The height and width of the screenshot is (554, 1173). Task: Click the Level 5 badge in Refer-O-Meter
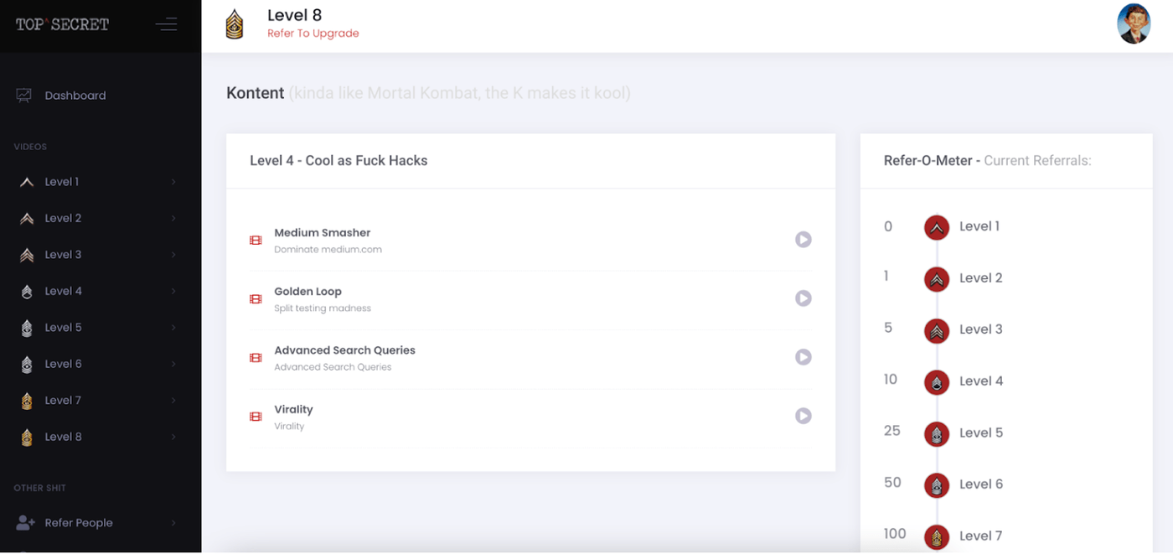coord(936,433)
